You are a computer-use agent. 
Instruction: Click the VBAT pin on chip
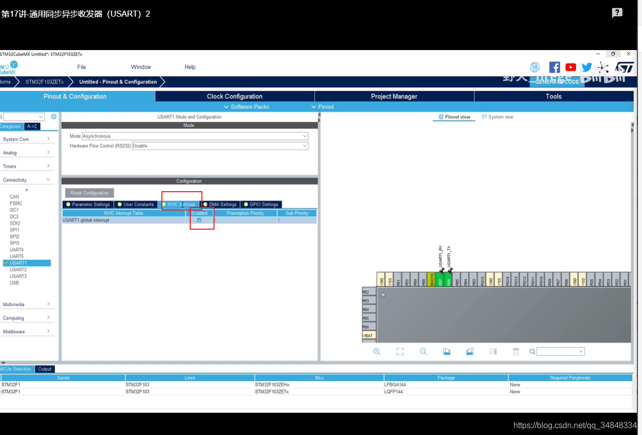pyautogui.click(x=369, y=335)
